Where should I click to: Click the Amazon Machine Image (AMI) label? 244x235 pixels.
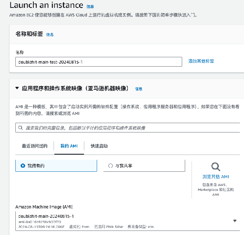(44, 207)
